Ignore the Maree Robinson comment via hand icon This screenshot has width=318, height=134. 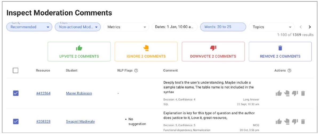point(287,93)
